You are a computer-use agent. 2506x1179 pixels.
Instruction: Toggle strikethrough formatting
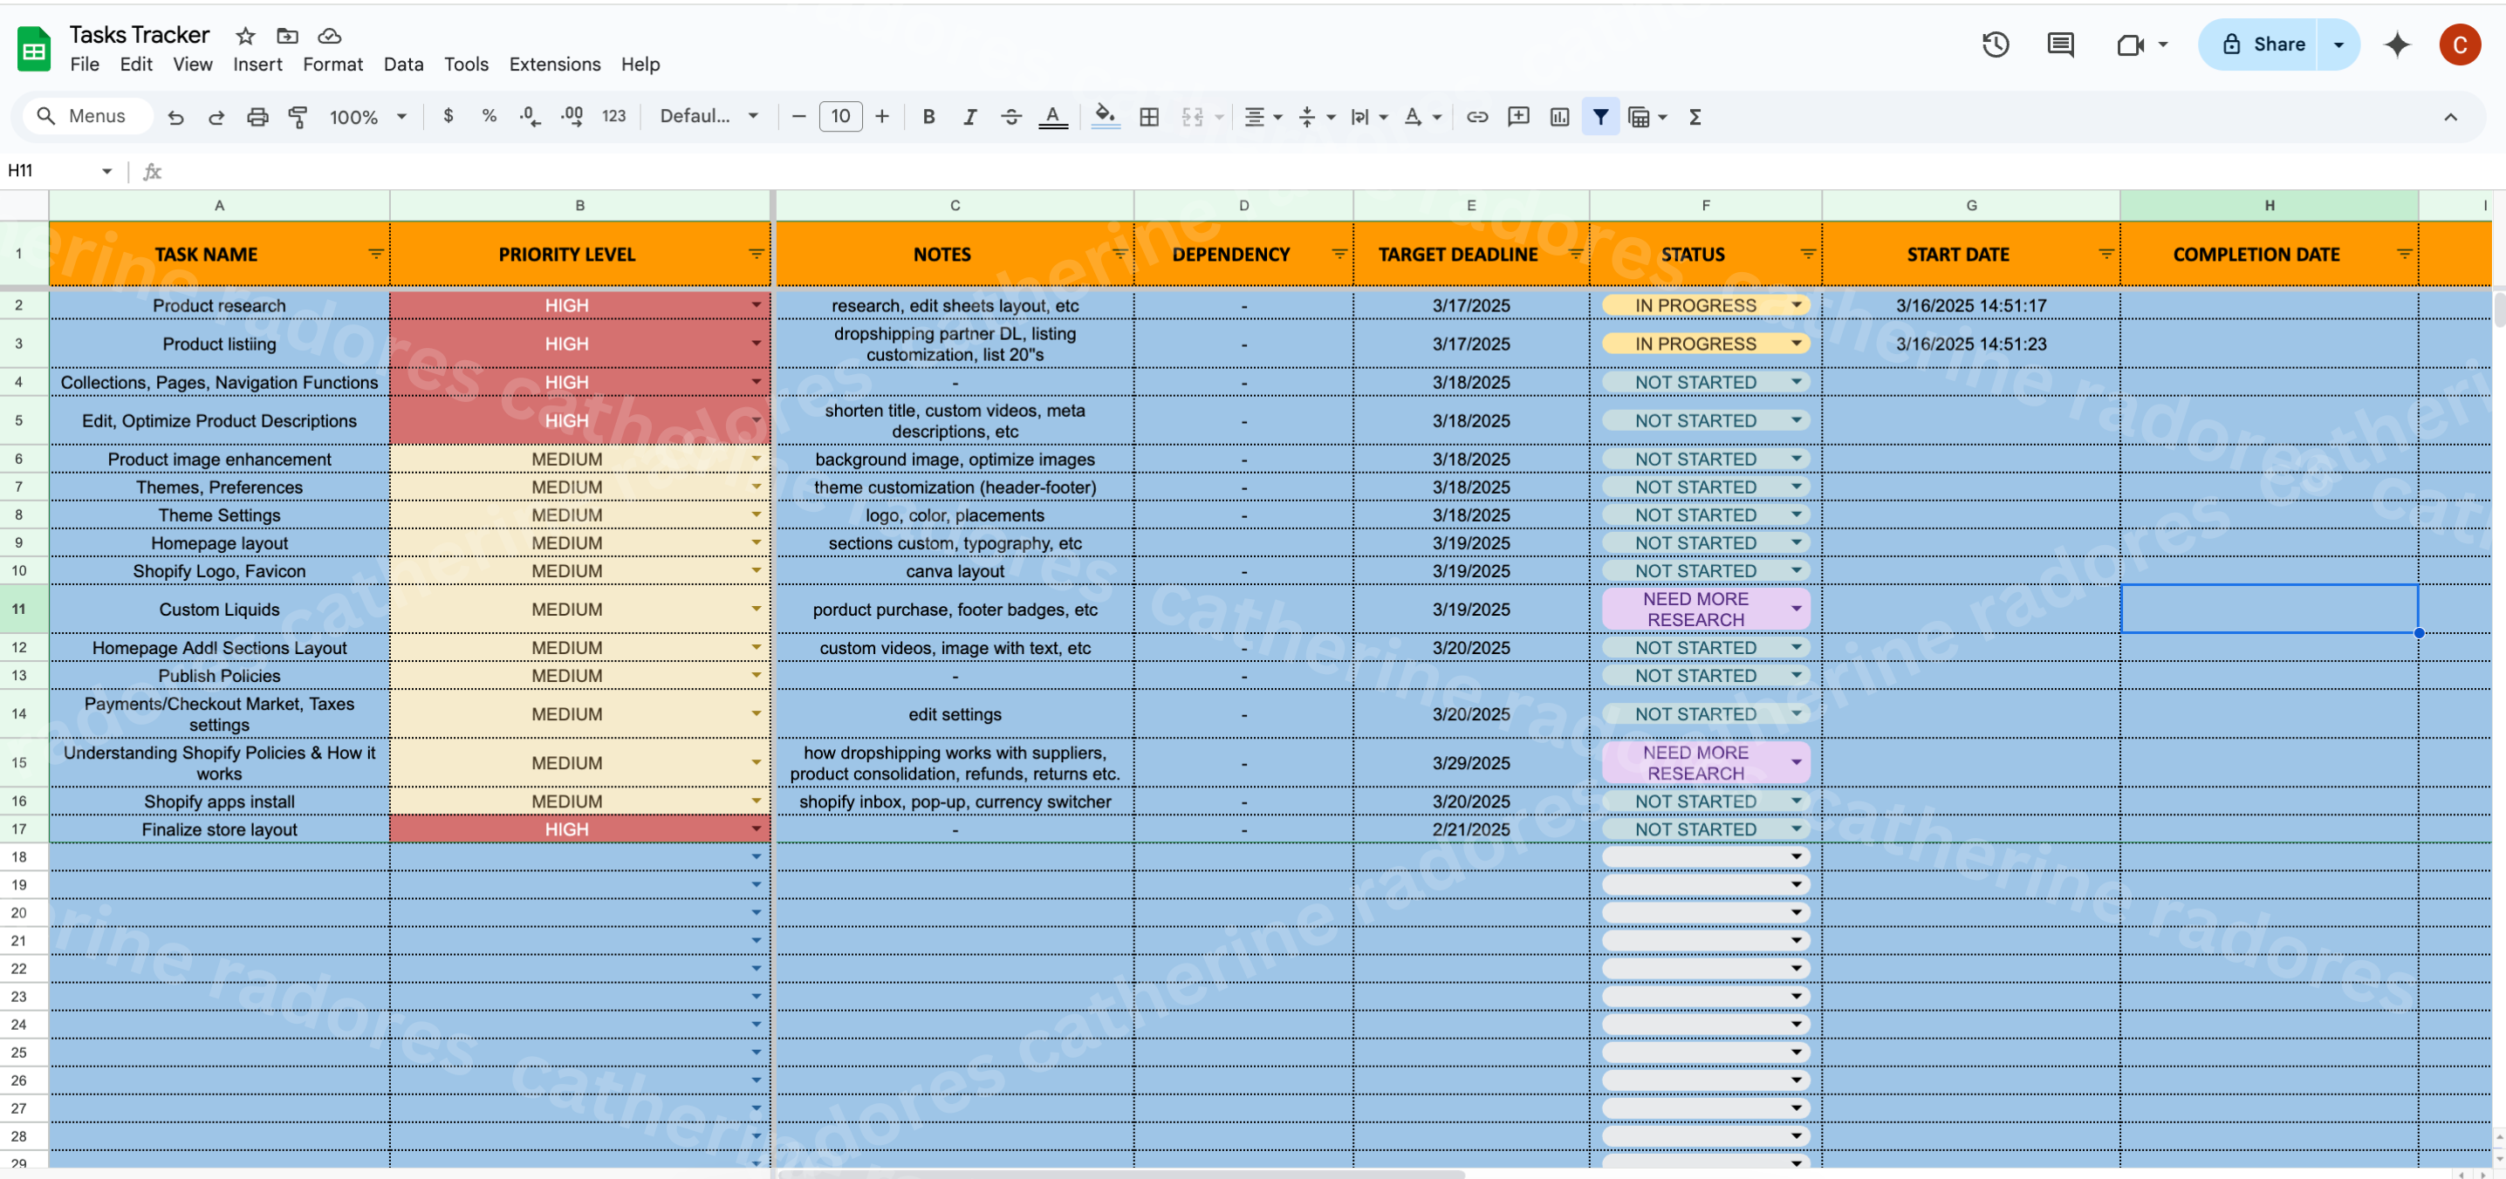pyautogui.click(x=1010, y=117)
